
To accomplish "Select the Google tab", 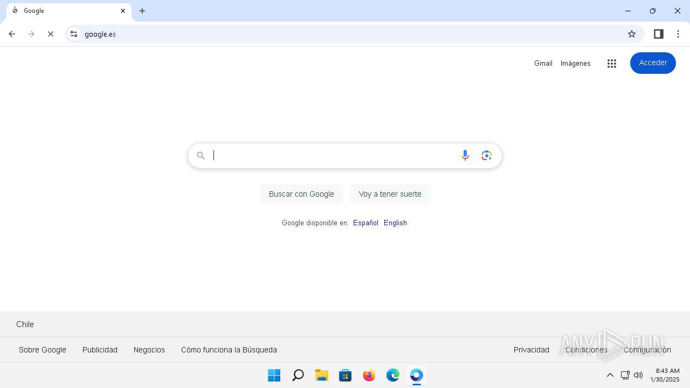I will (68, 11).
